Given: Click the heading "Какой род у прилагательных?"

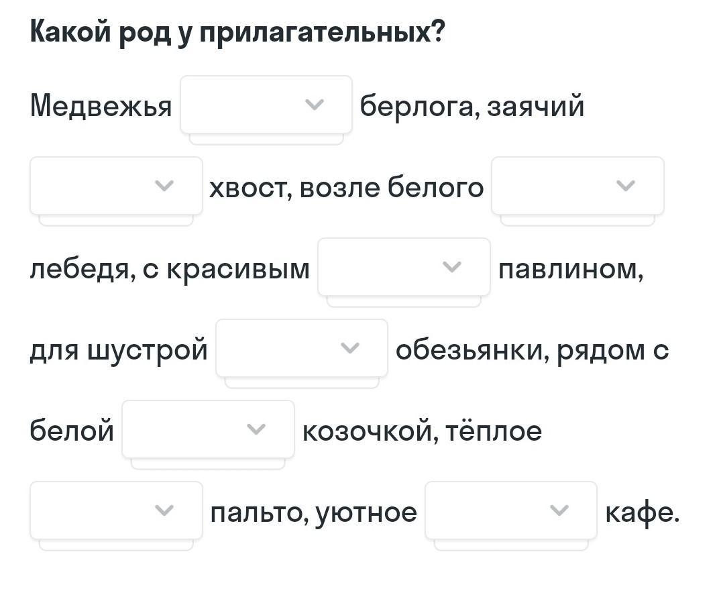Looking at the screenshot, I should point(238,32).
